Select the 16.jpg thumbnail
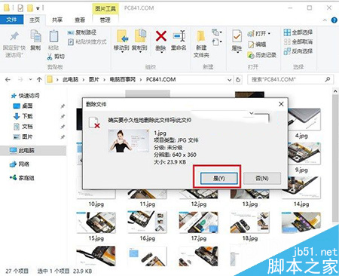Screen dimensions: 339x276 [148, 222]
